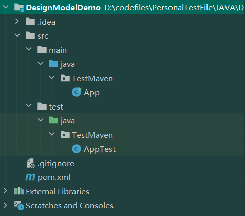Image resolution: width=245 pixels, height=216 pixels.
Task: Click the blue java sources folder icon
Action: click(x=53, y=64)
